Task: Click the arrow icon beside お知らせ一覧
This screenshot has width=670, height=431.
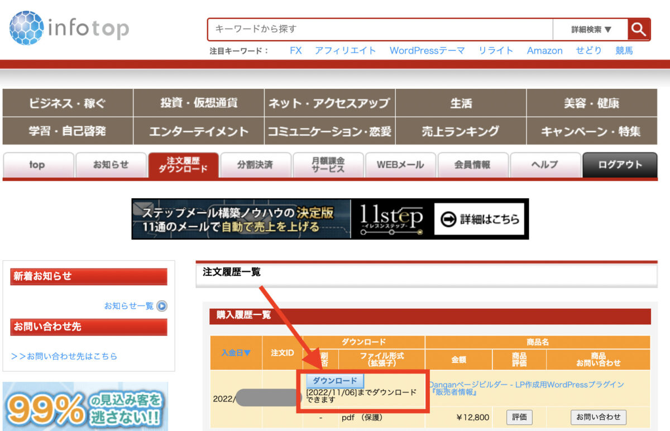Action: [162, 306]
